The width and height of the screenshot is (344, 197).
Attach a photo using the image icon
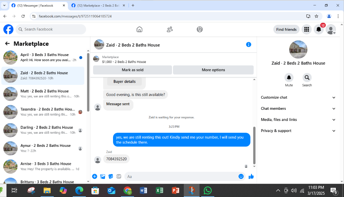pyautogui.click(x=103, y=176)
